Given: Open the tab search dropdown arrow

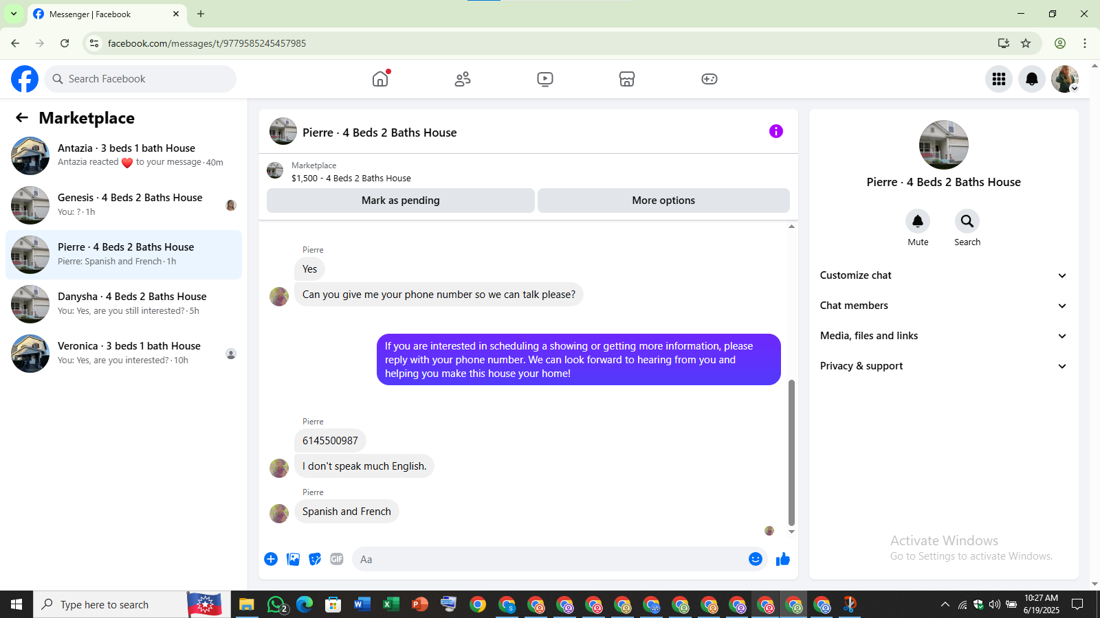Looking at the screenshot, I should pyautogui.click(x=14, y=14).
